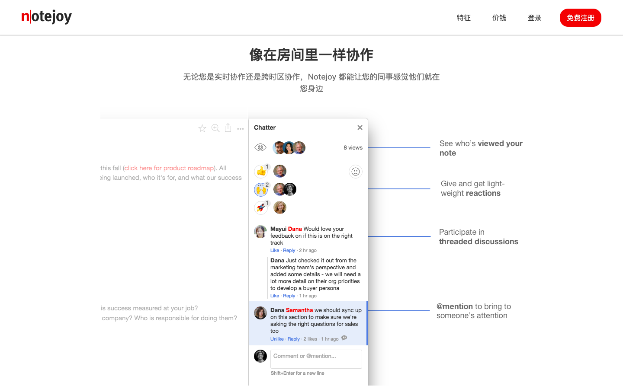
Task: Click Mayui's avatar in the comment thread
Action: click(x=260, y=232)
